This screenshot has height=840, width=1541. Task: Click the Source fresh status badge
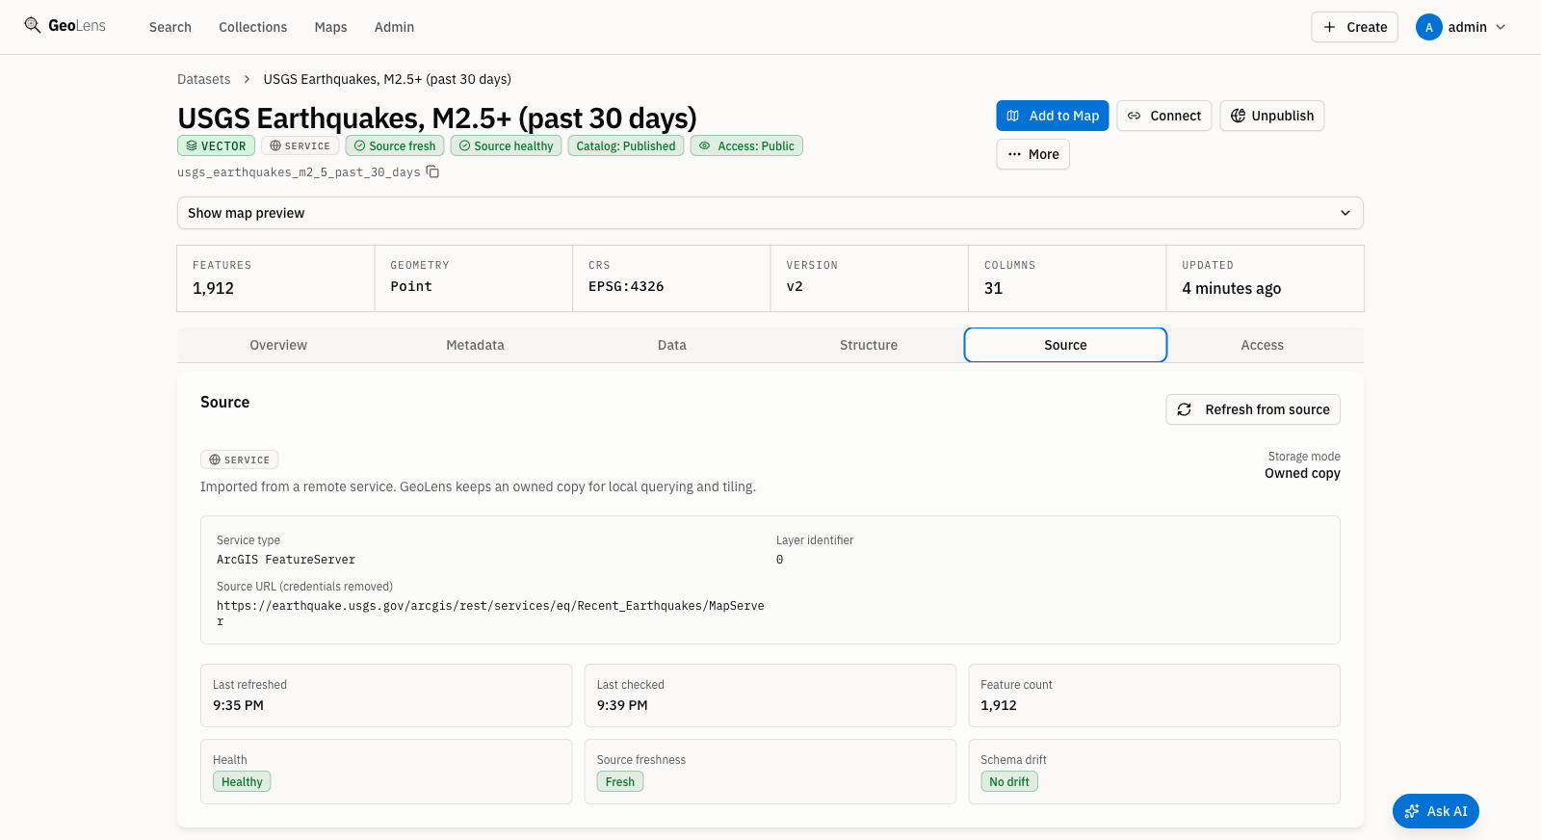[x=395, y=145]
